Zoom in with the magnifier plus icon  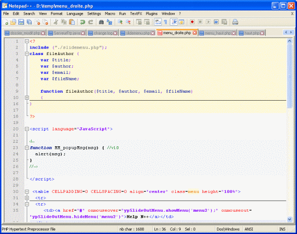120,22
